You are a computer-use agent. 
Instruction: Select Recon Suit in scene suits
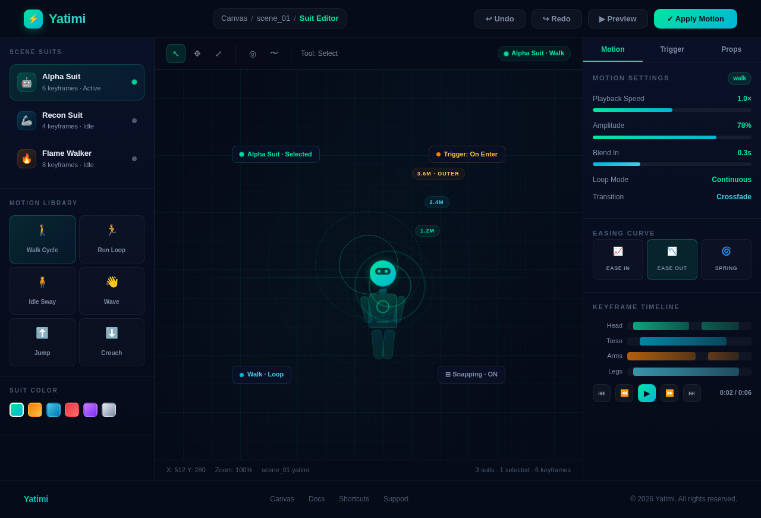(77, 121)
